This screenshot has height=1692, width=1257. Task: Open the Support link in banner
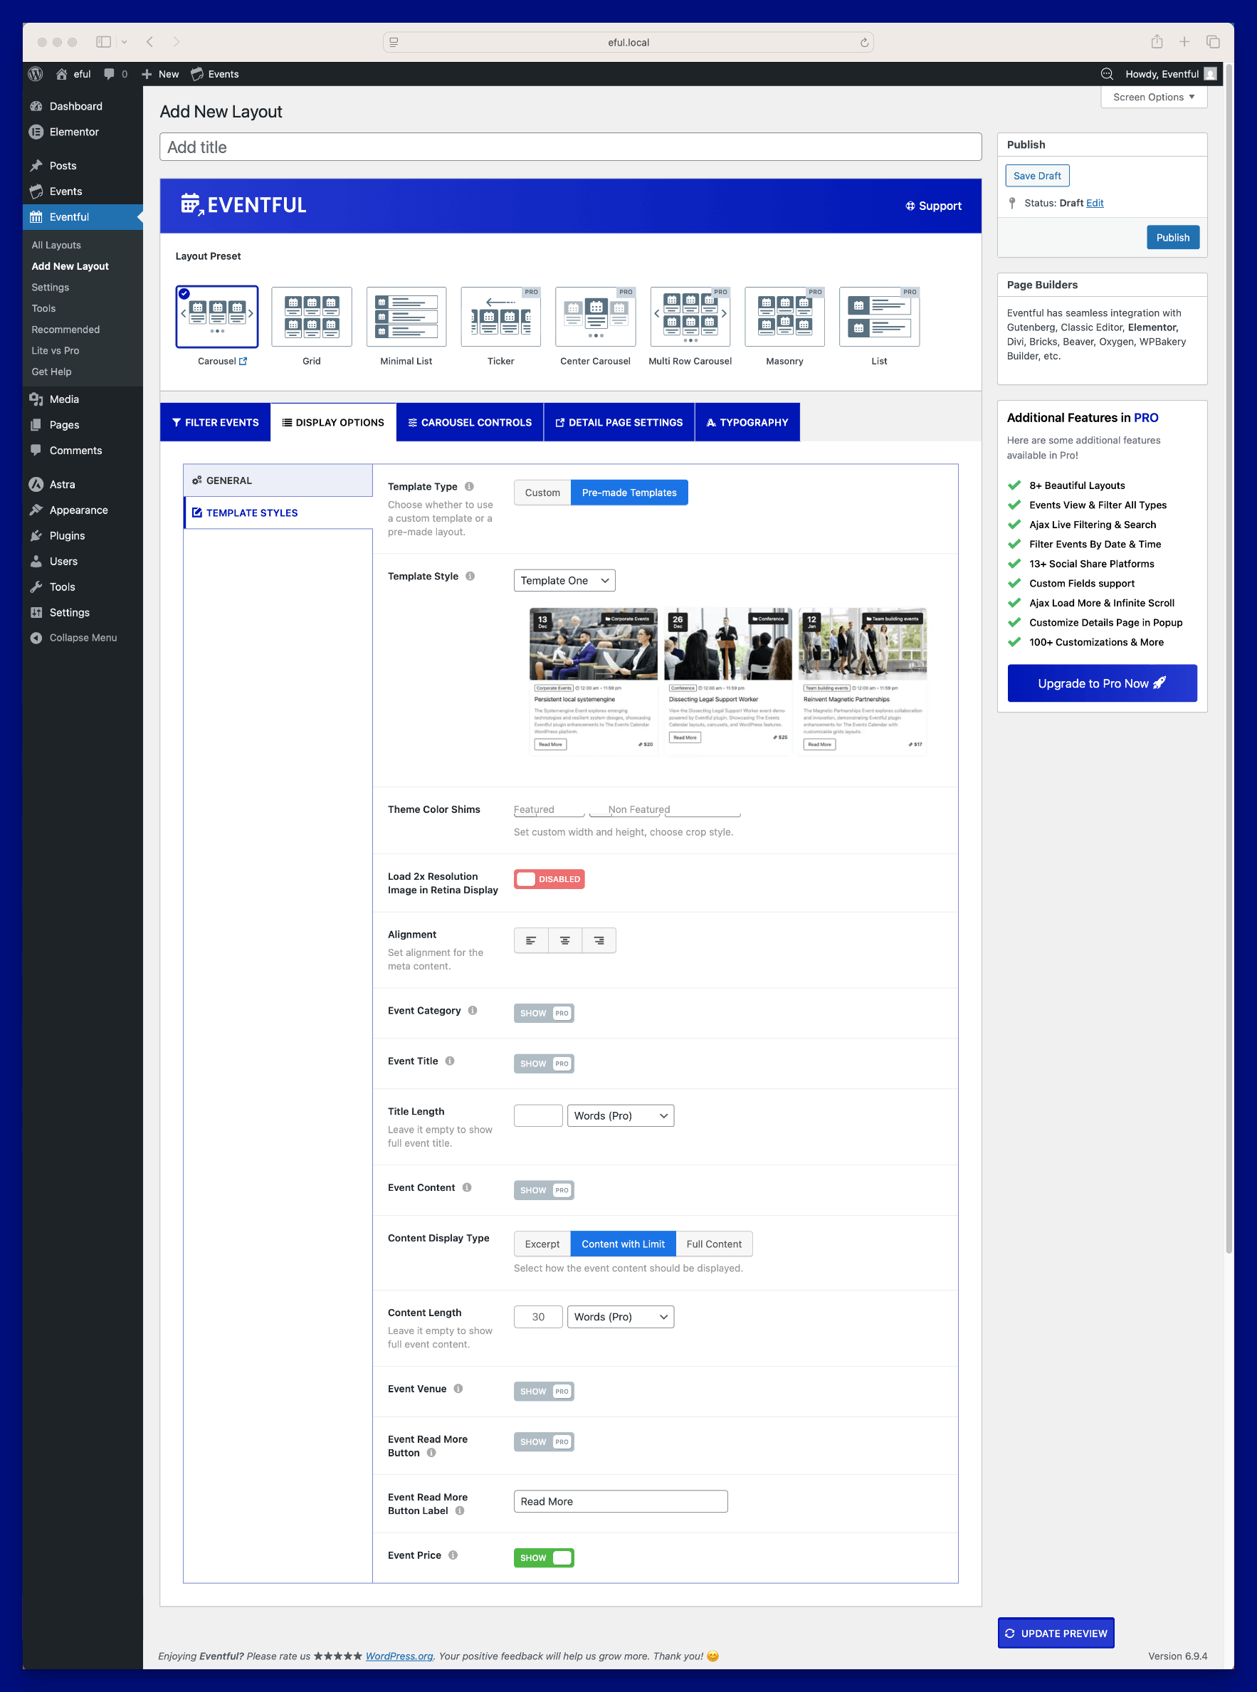click(x=933, y=206)
